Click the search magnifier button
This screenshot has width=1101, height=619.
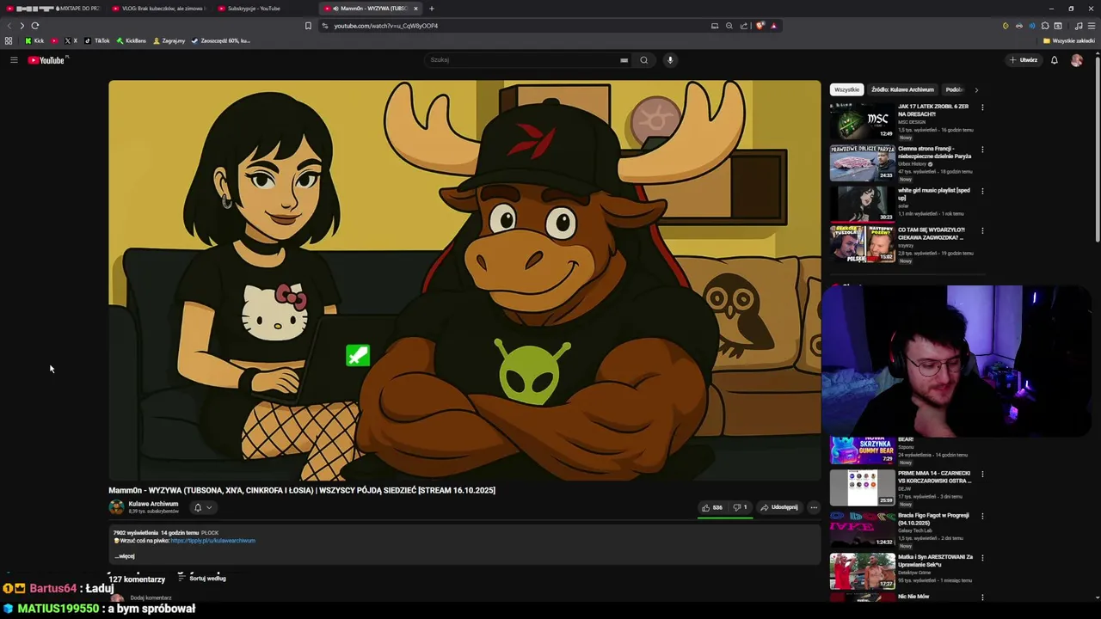click(x=643, y=60)
